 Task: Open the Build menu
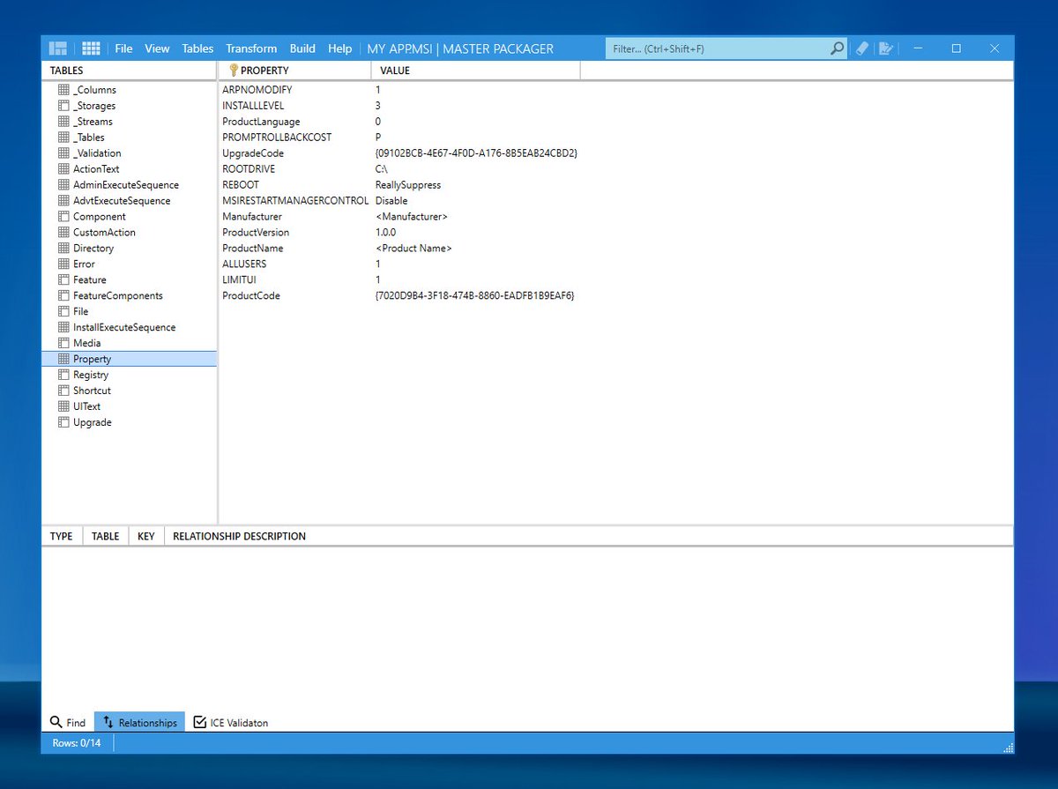coord(302,48)
